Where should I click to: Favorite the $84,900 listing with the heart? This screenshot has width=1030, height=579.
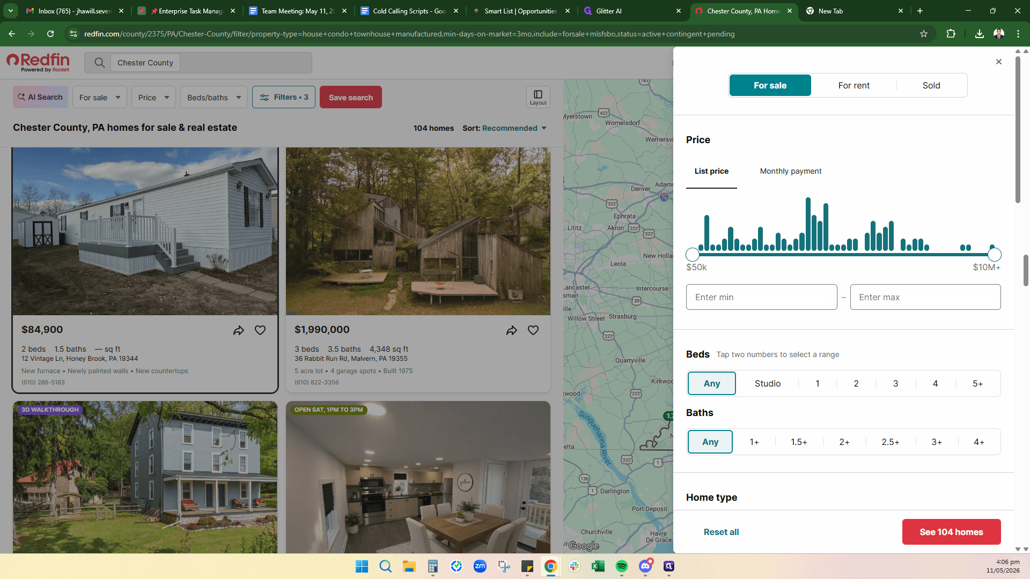click(x=260, y=330)
